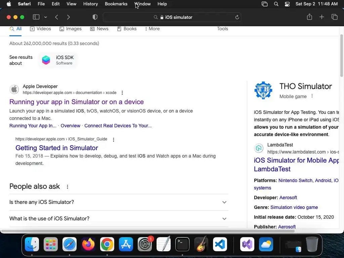
Task: Click the Aerosoft publisher link
Action: [x=287, y=227]
